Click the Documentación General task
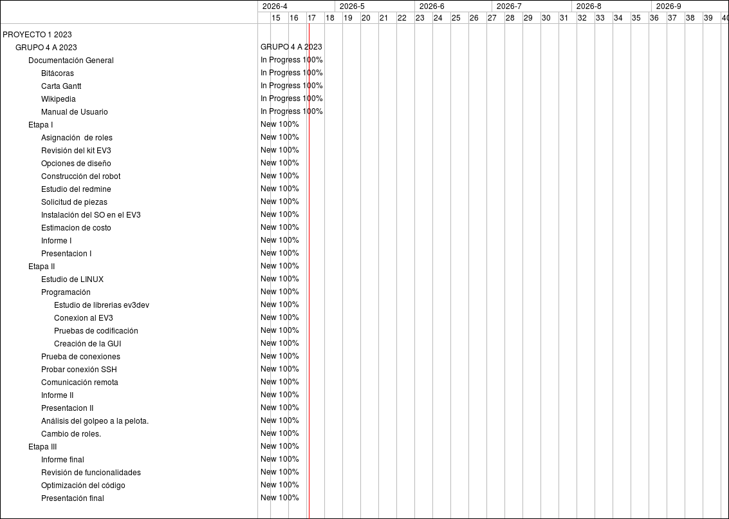 pyautogui.click(x=71, y=61)
